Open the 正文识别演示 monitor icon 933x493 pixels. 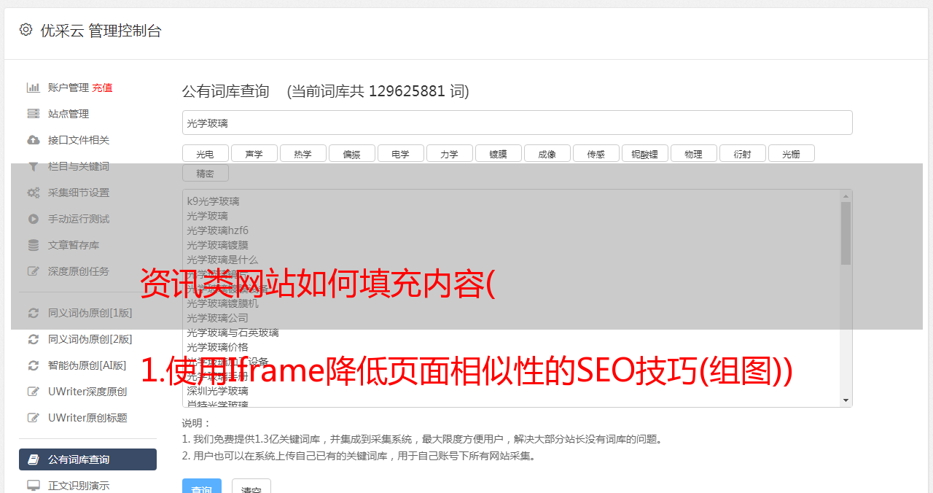[x=34, y=486]
